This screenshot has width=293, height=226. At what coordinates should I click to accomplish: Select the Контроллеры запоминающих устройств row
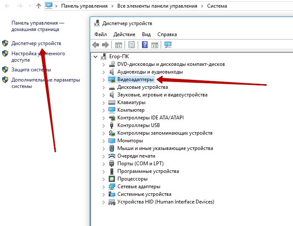(x=165, y=133)
